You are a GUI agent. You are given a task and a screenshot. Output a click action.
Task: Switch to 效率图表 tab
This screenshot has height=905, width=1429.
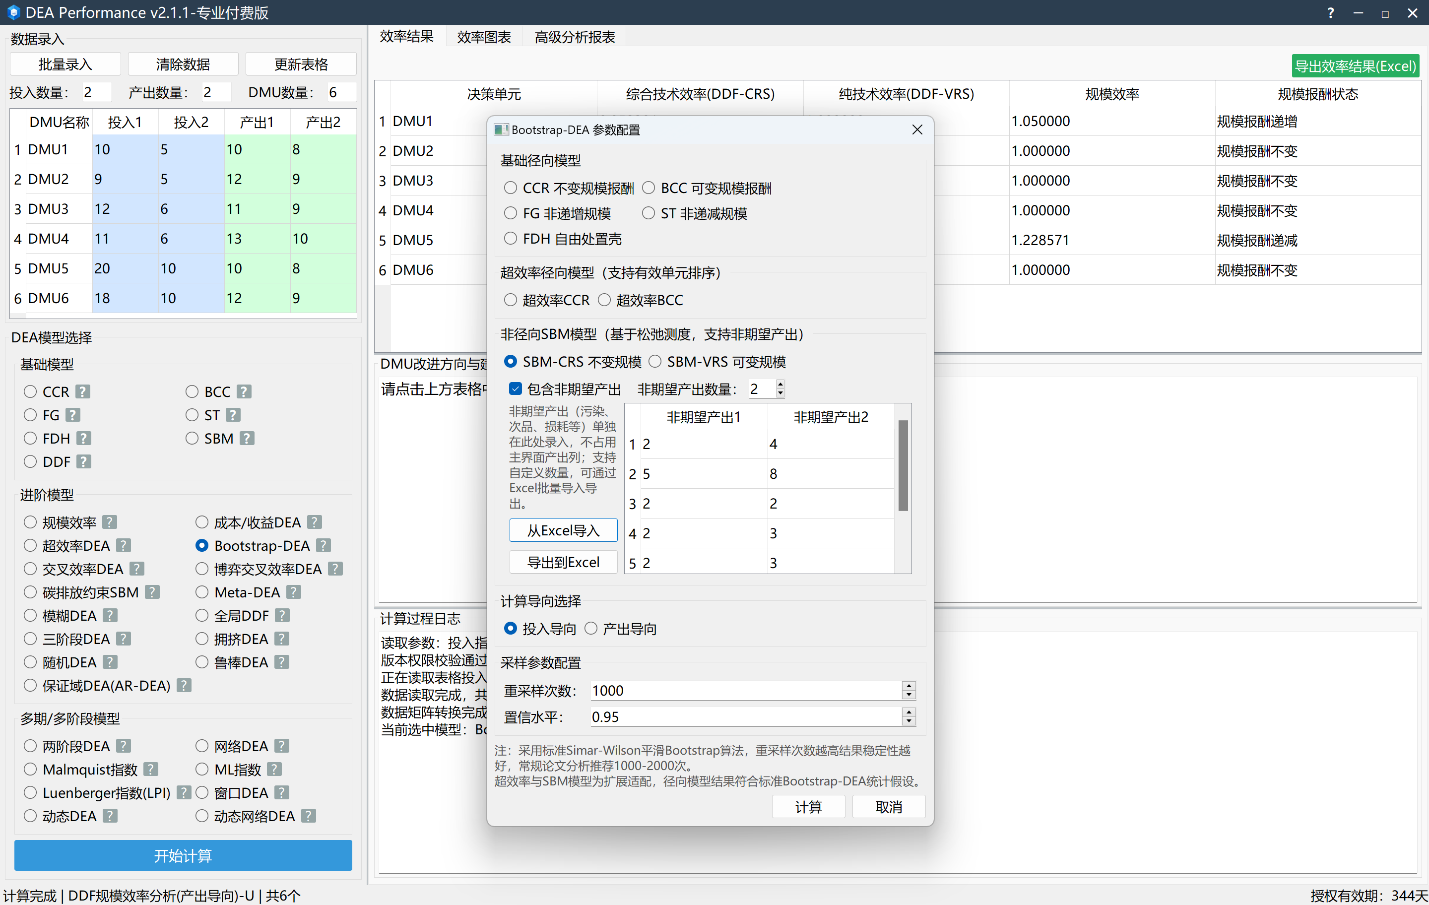[484, 37]
